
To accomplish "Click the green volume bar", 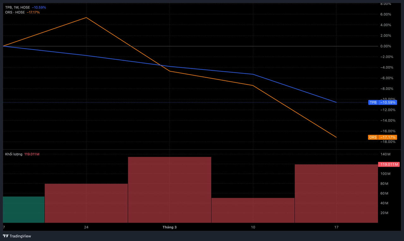I will (x=24, y=209).
